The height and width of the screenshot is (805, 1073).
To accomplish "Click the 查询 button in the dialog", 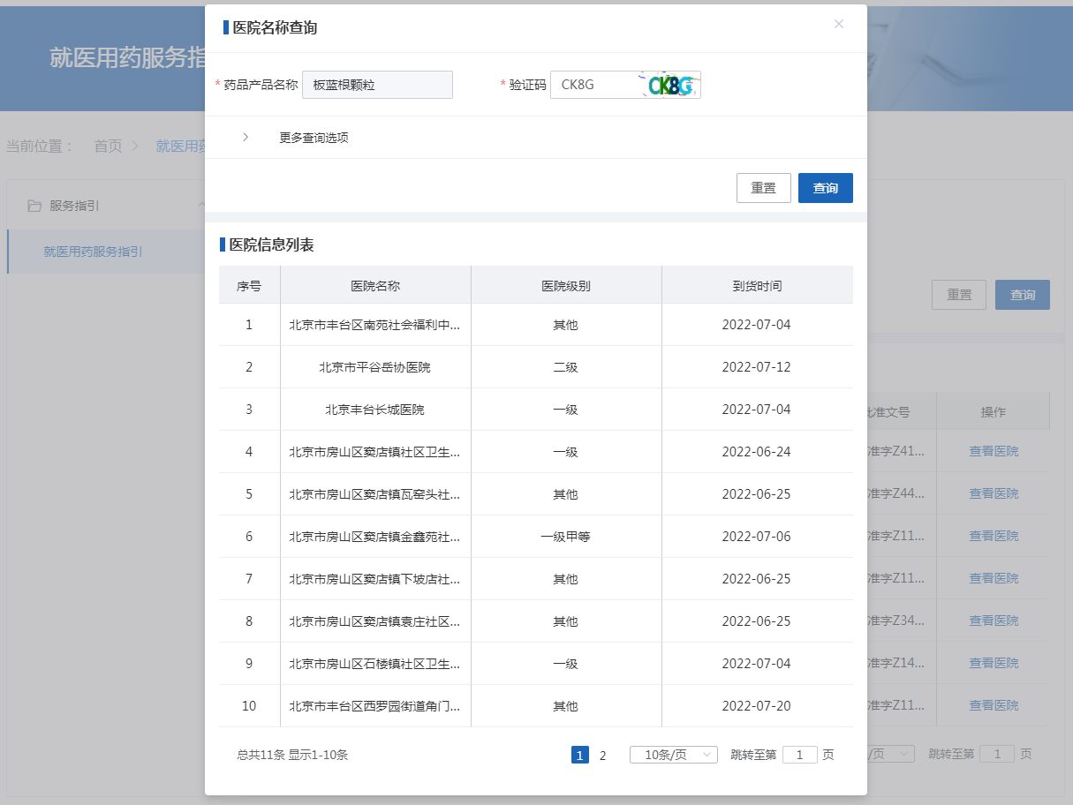I will tap(825, 187).
